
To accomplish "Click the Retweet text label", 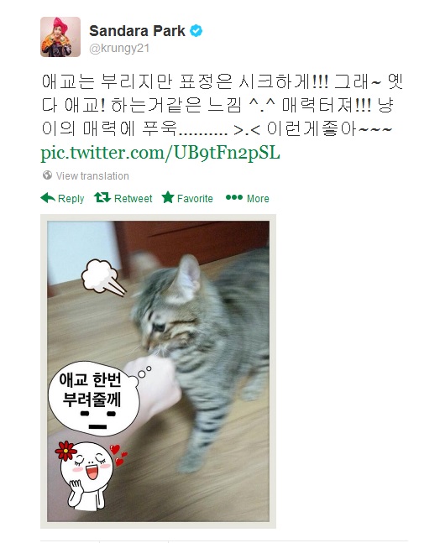I will pyautogui.click(x=133, y=198).
